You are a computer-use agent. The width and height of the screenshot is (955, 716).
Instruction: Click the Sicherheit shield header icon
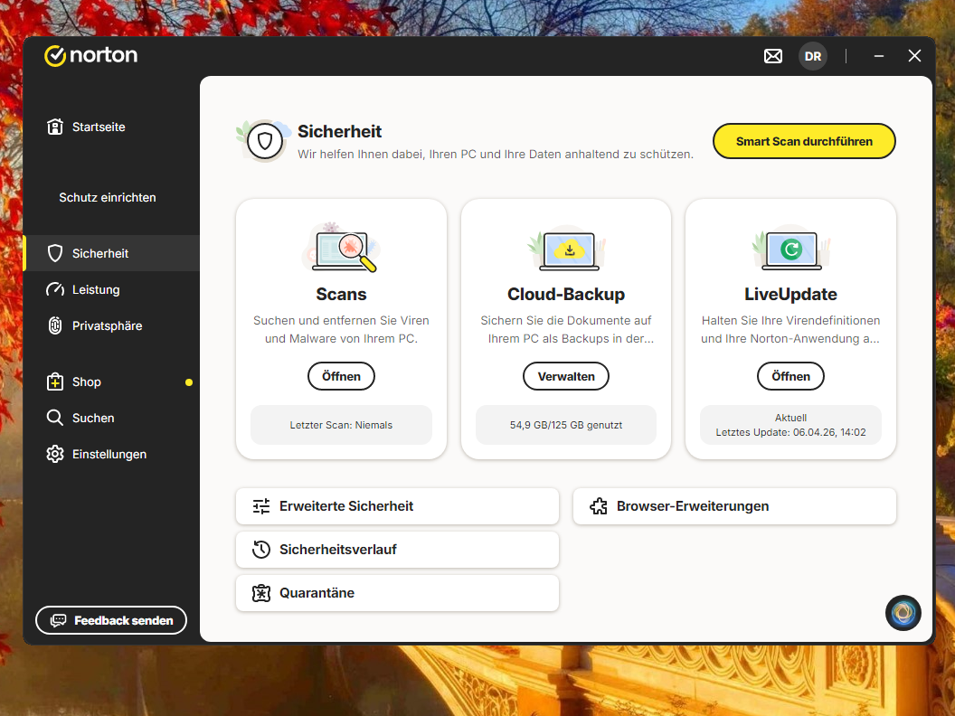pyautogui.click(x=265, y=141)
